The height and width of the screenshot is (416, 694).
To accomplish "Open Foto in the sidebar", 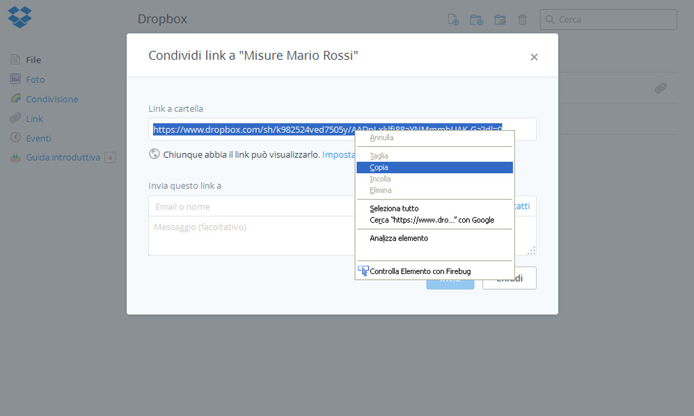I will (35, 79).
